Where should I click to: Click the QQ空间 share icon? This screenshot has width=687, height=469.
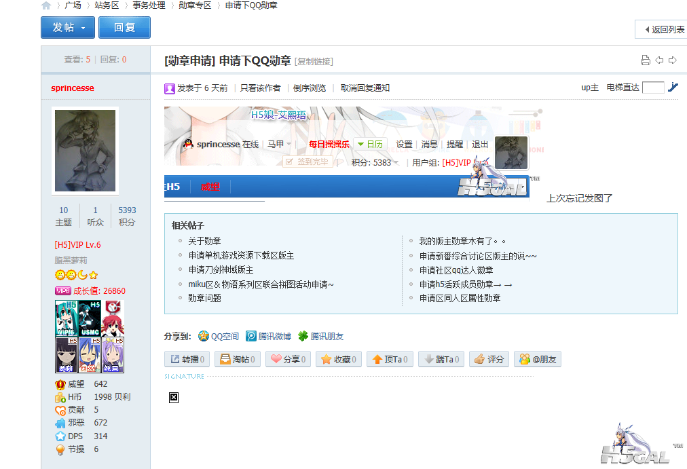[x=203, y=336]
